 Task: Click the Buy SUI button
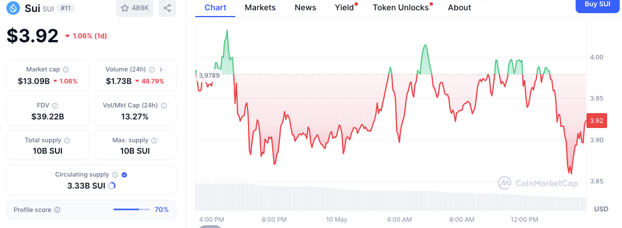coord(597,5)
